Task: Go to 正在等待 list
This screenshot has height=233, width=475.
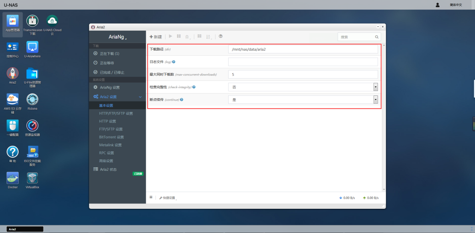Action: click(x=117, y=63)
